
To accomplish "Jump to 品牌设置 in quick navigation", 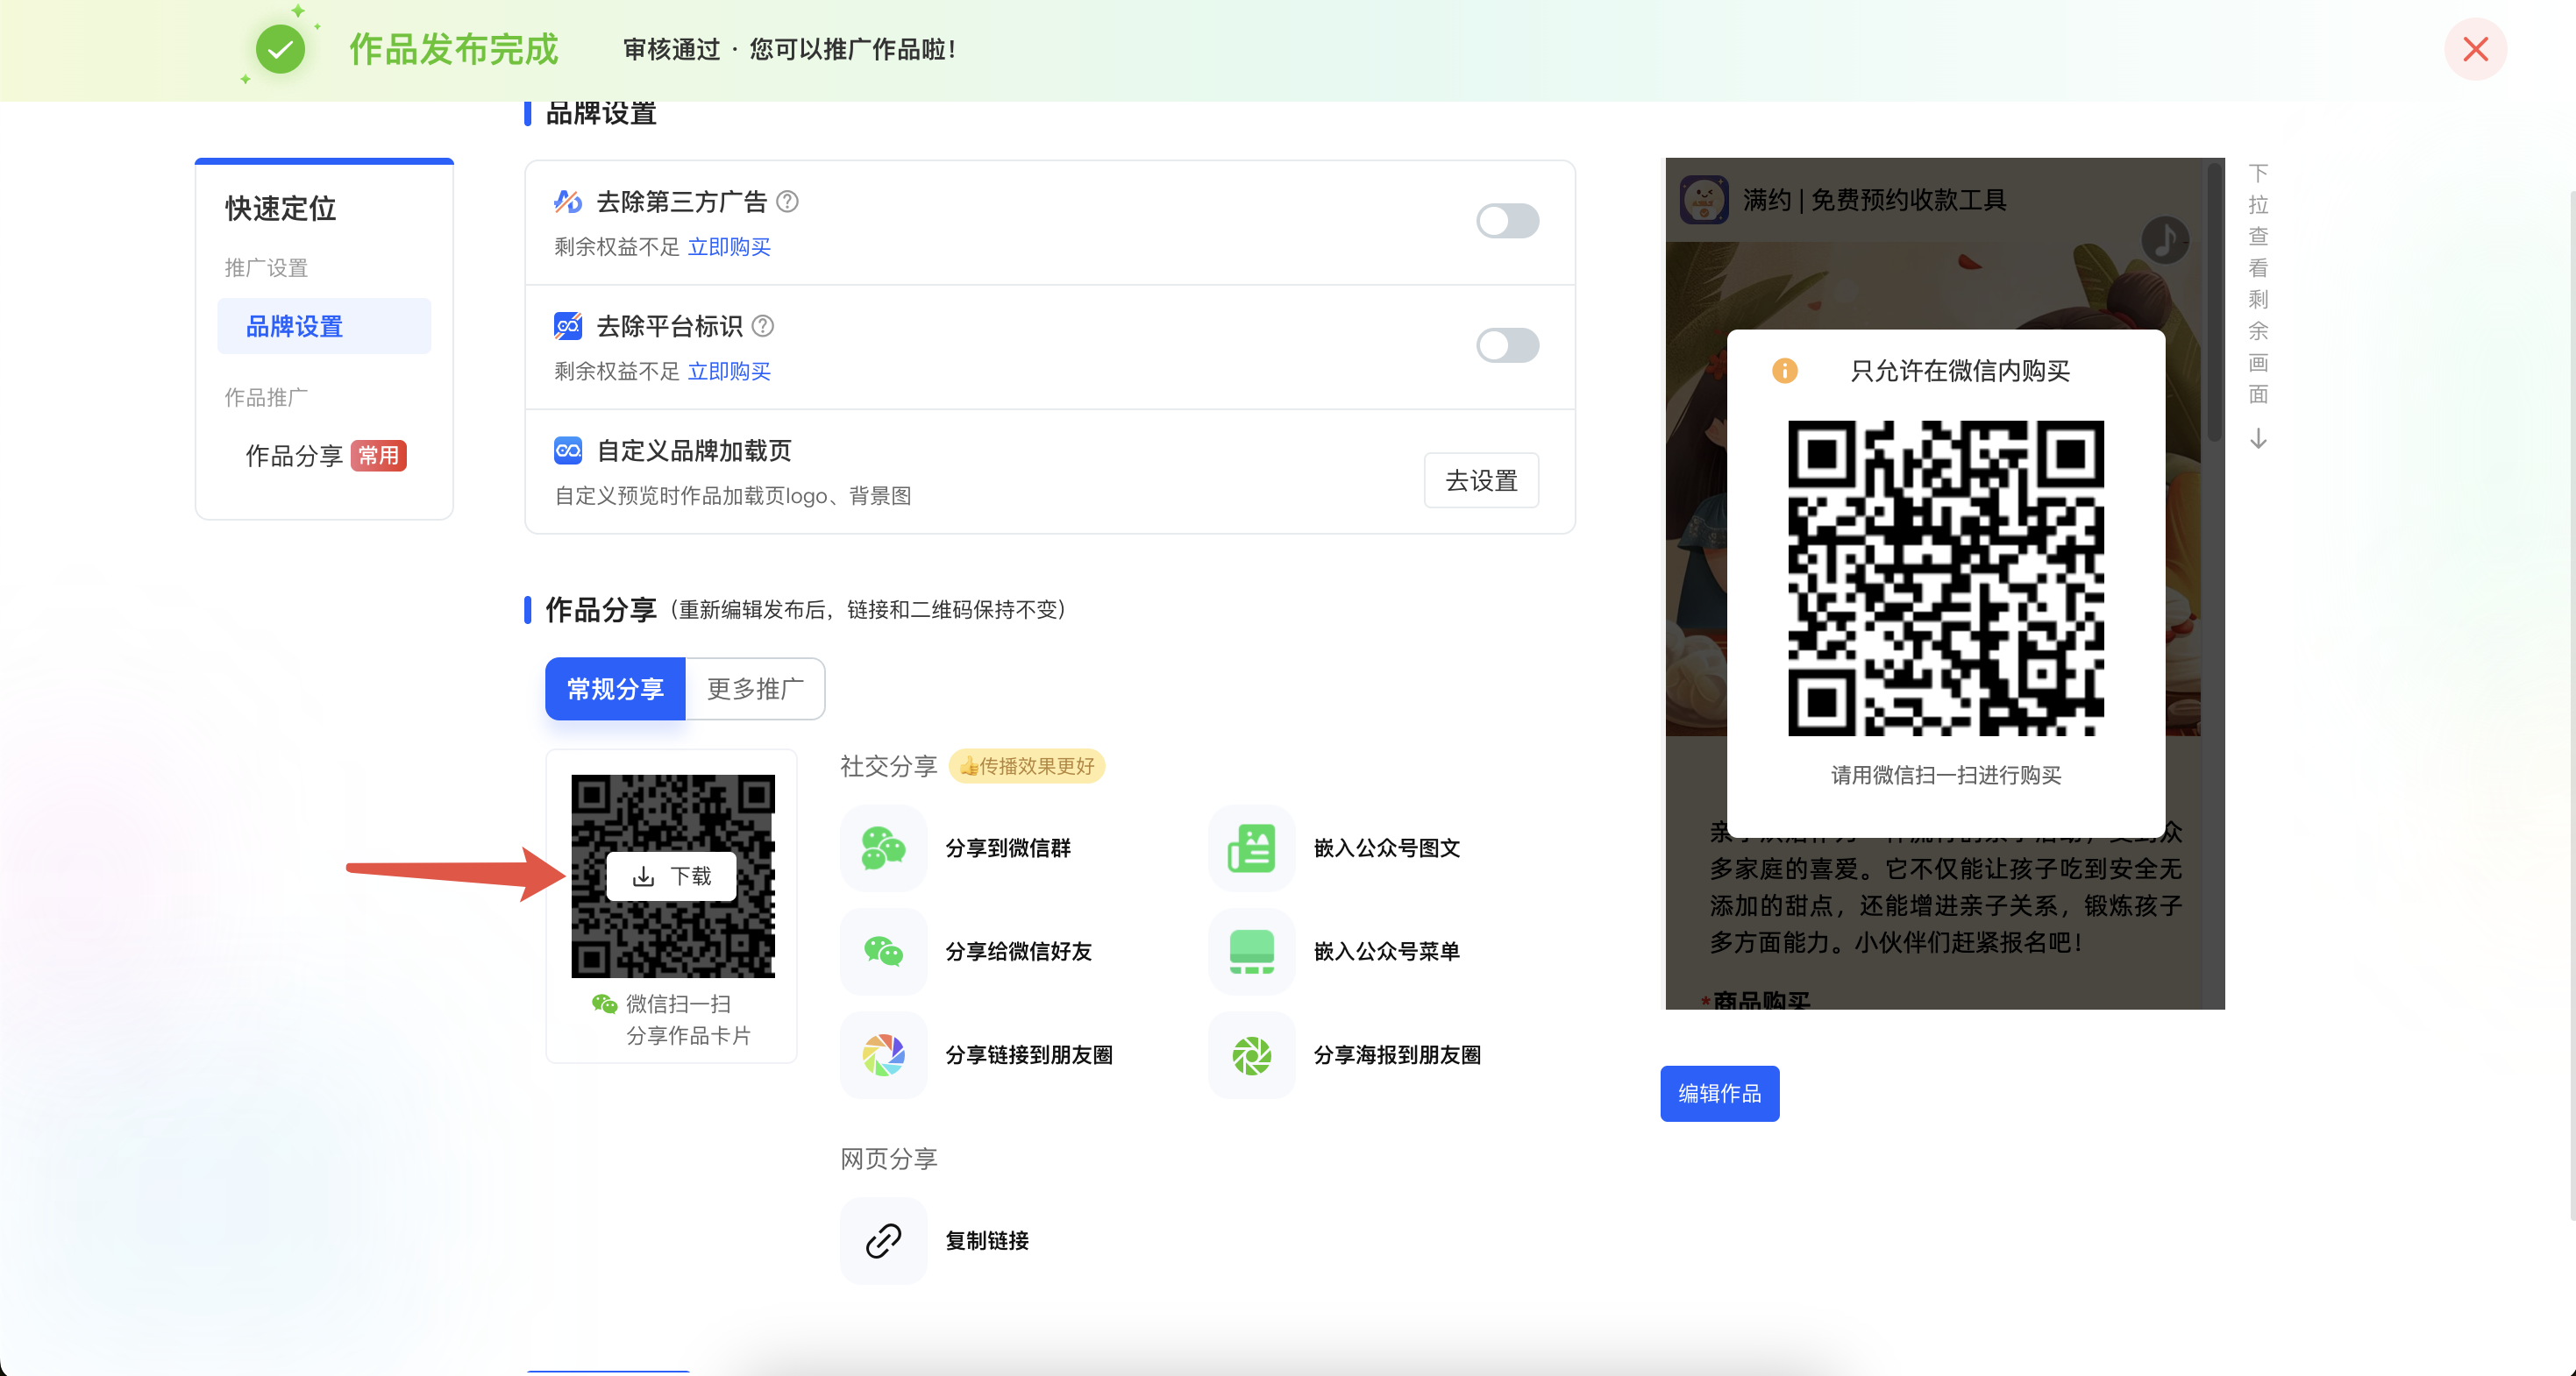I will point(294,327).
